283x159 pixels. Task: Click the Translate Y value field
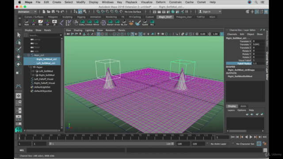[258, 44]
